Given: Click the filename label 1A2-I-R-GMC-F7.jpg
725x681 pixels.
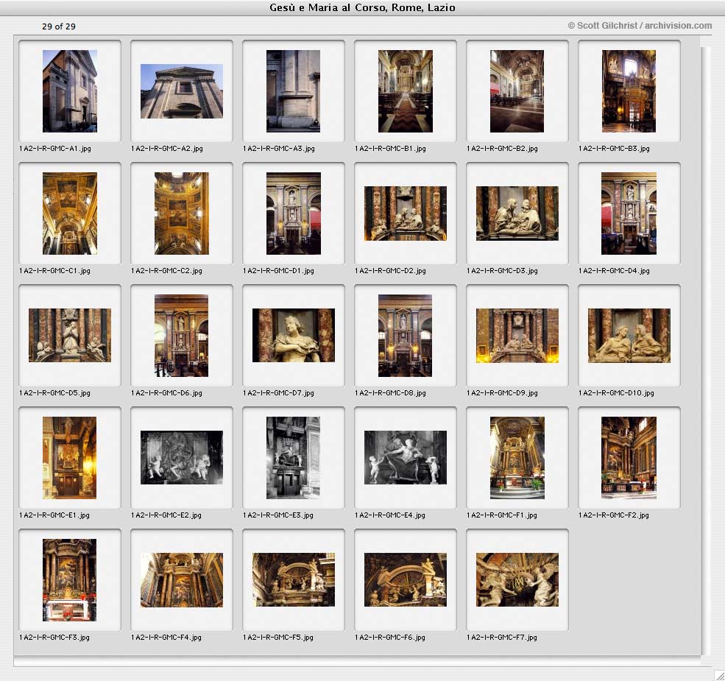Looking at the screenshot, I should coord(502,637).
